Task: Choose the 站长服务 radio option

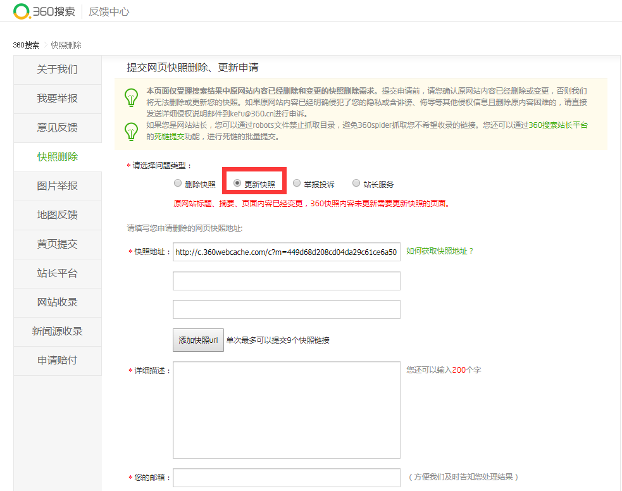Action: tap(356, 183)
